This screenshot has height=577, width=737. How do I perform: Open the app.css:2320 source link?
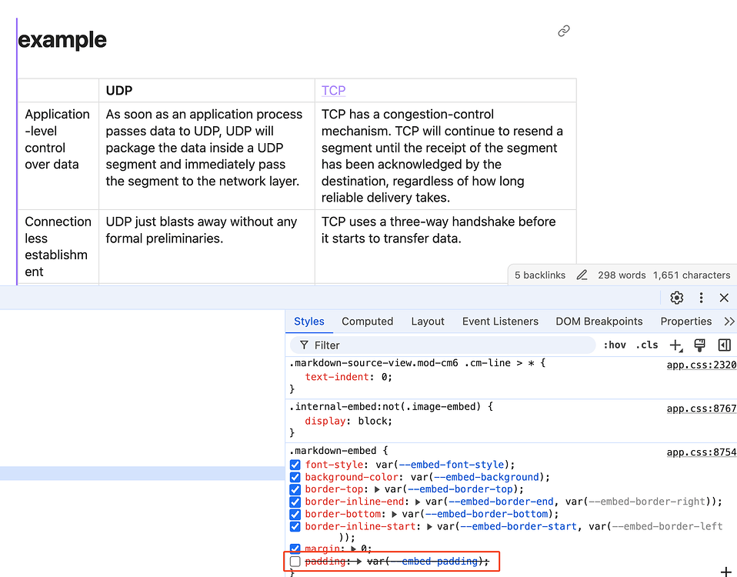[702, 365]
